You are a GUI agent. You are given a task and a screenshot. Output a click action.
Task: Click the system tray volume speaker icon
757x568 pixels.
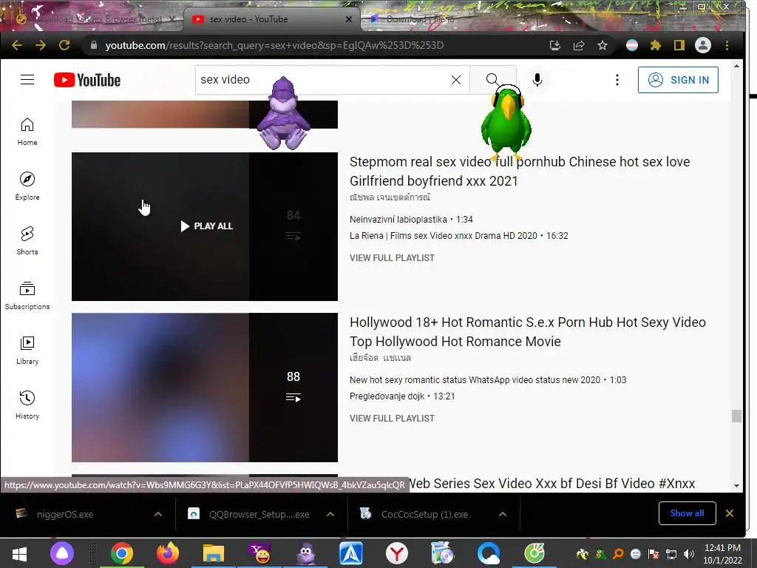click(689, 554)
